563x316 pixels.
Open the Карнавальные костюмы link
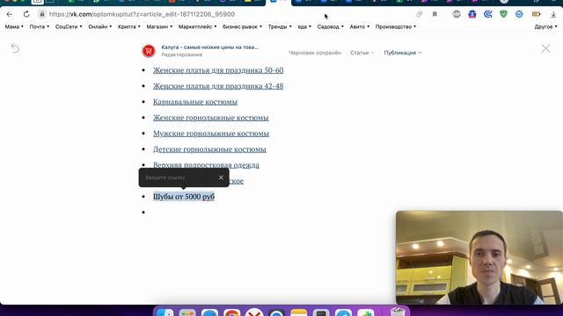[195, 102]
